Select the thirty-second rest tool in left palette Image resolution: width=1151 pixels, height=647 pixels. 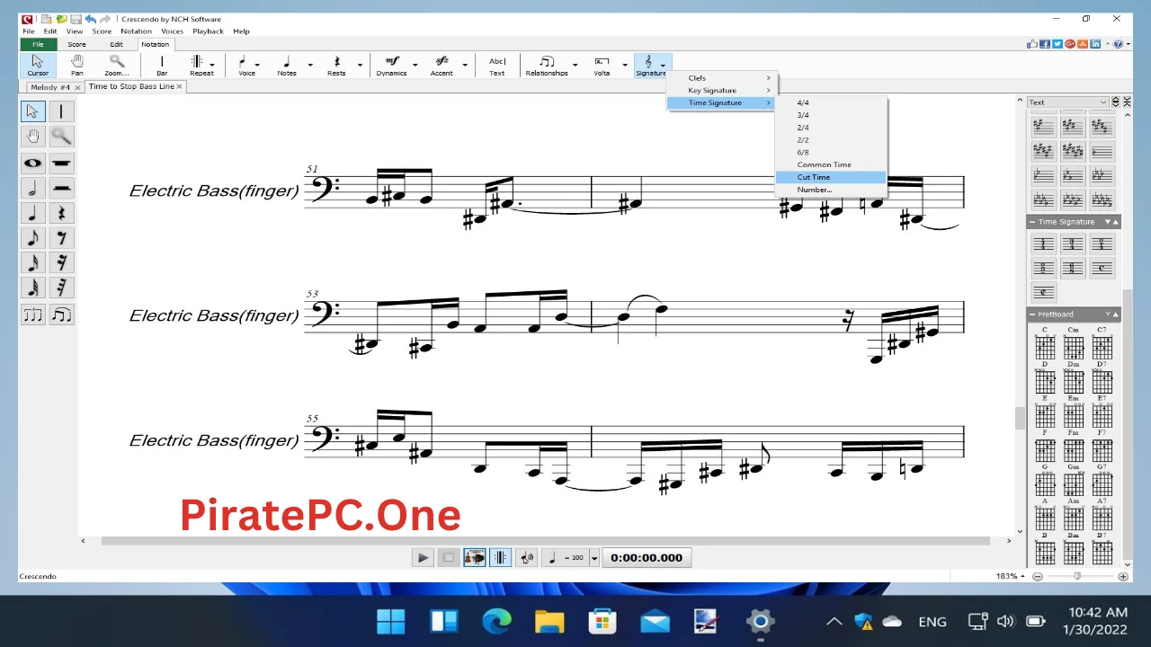[x=61, y=288]
